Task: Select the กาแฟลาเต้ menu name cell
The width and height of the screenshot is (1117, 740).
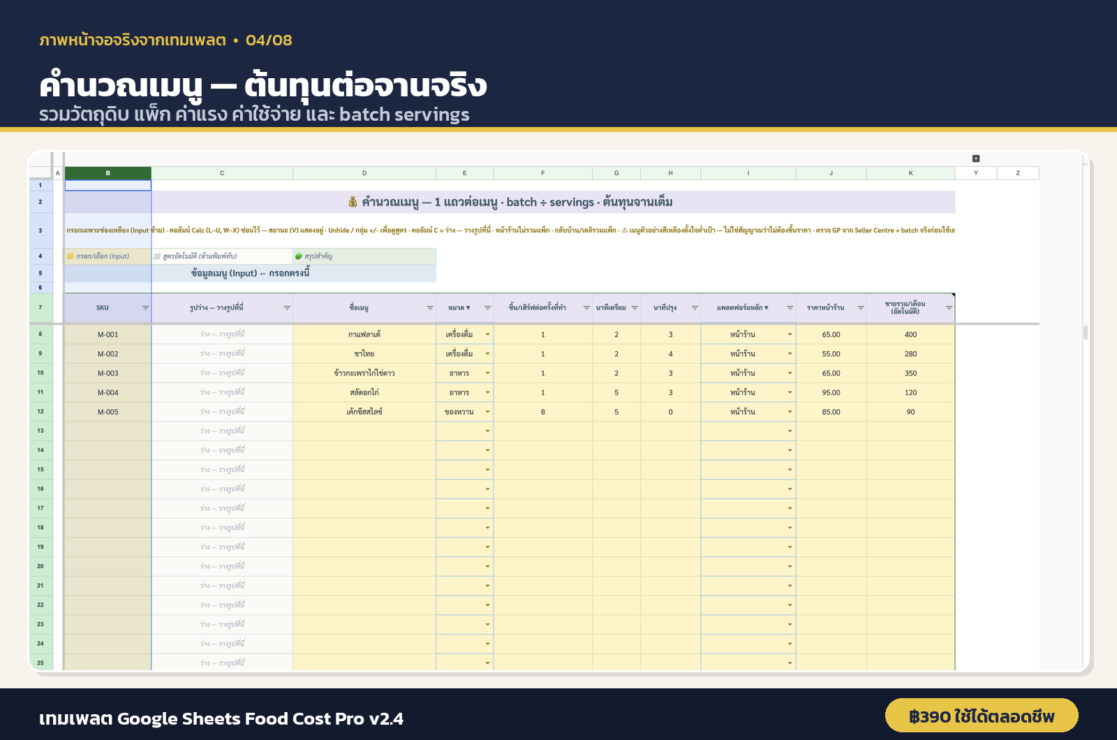Action: 364,334
